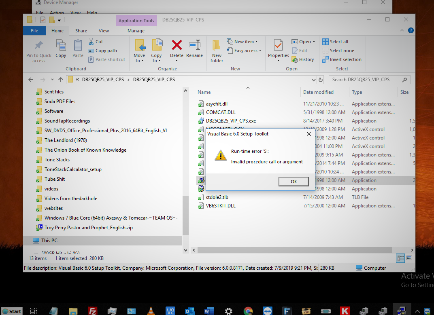Click the navigation pane scroll down arrow
434x315 pixels.
click(x=185, y=250)
